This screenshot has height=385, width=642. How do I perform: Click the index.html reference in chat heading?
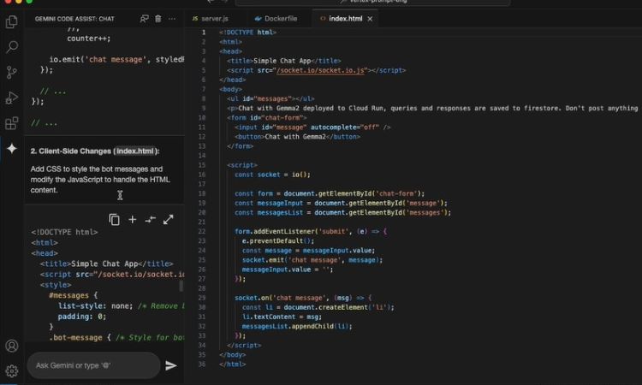point(135,151)
